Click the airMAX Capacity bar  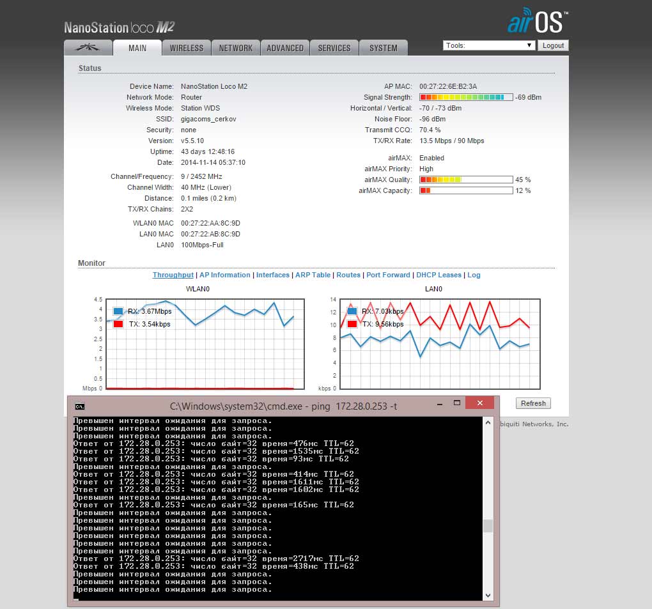(x=466, y=190)
